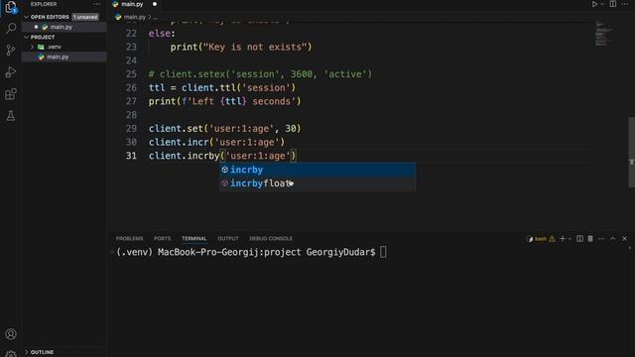Close the terminal panel
Viewport: 635px width, 357px height.
pyautogui.click(x=624, y=239)
